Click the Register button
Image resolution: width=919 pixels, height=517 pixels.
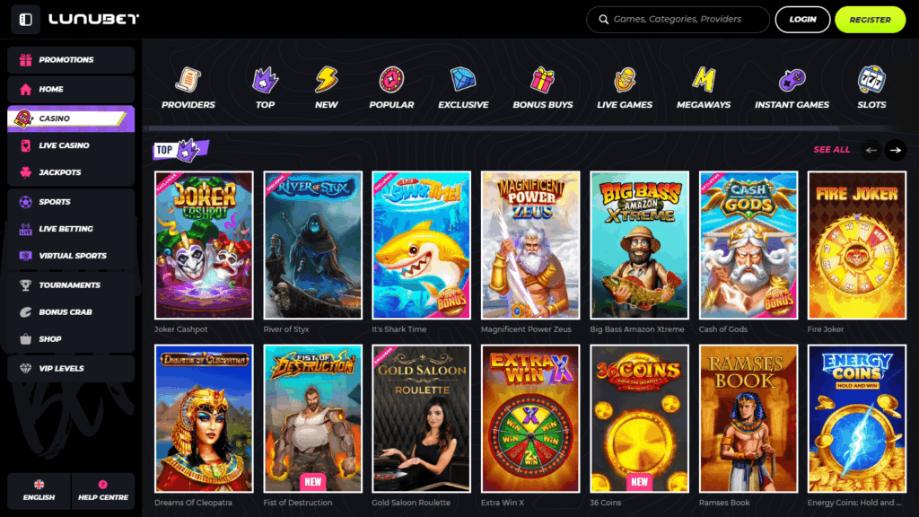coord(870,20)
